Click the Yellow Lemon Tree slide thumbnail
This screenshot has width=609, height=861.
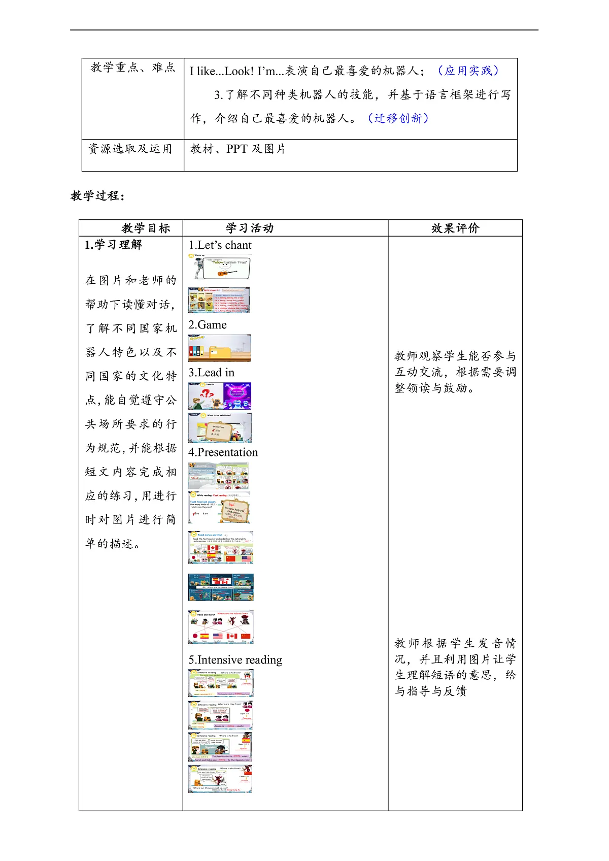(x=219, y=267)
